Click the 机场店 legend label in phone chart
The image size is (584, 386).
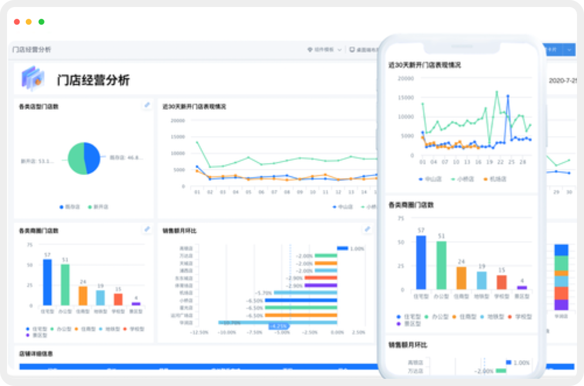[x=494, y=179]
